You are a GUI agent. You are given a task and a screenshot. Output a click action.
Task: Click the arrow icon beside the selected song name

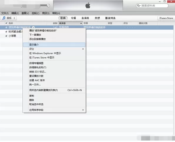pos(33,27)
